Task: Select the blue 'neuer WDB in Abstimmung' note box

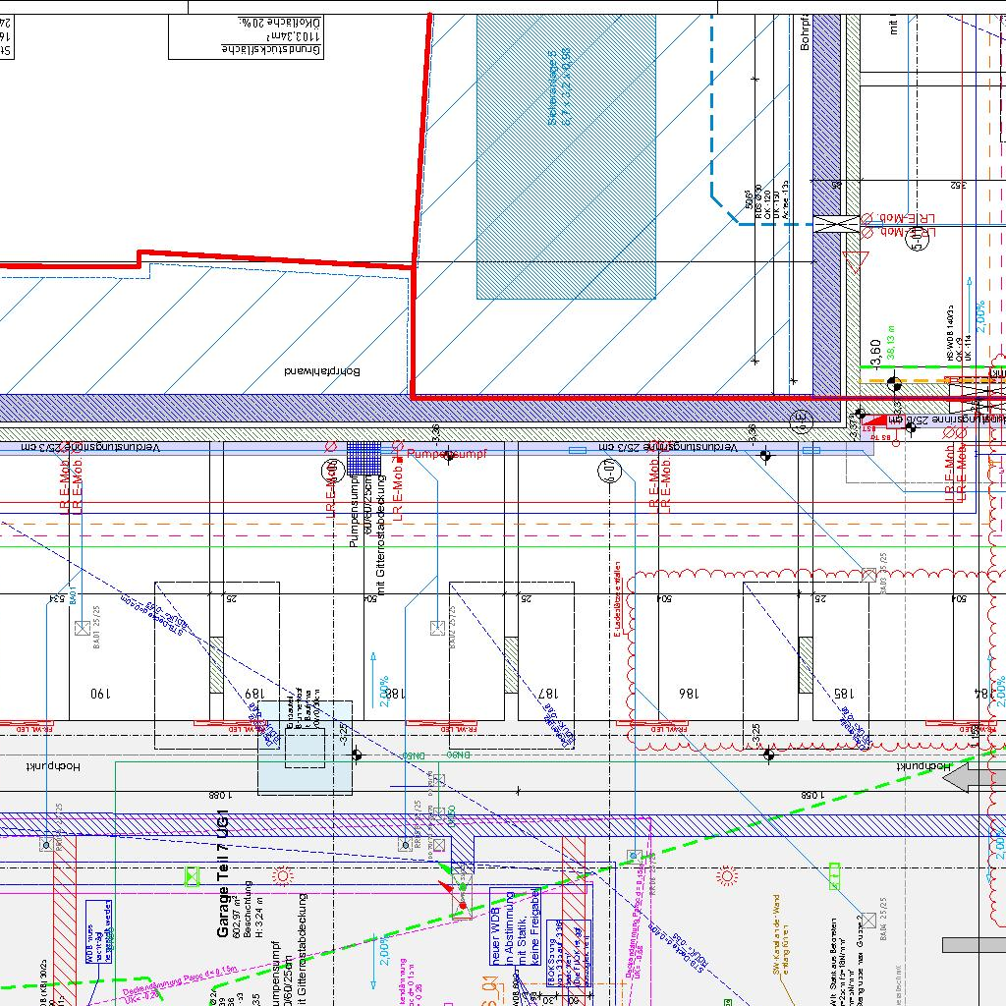Action: 501,928
